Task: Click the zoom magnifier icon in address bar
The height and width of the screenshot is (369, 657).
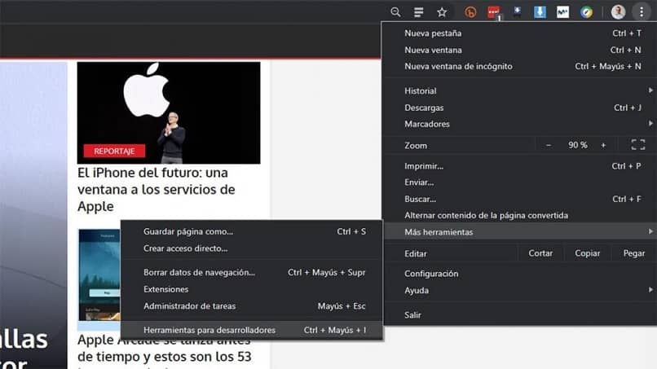Action: pyautogui.click(x=395, y=12)
